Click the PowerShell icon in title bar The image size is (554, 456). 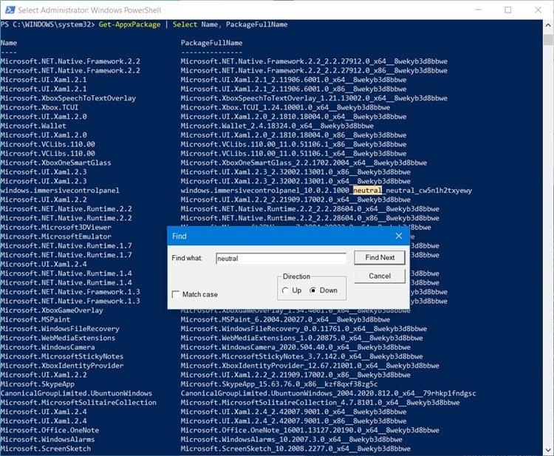(x=10, y=10)
